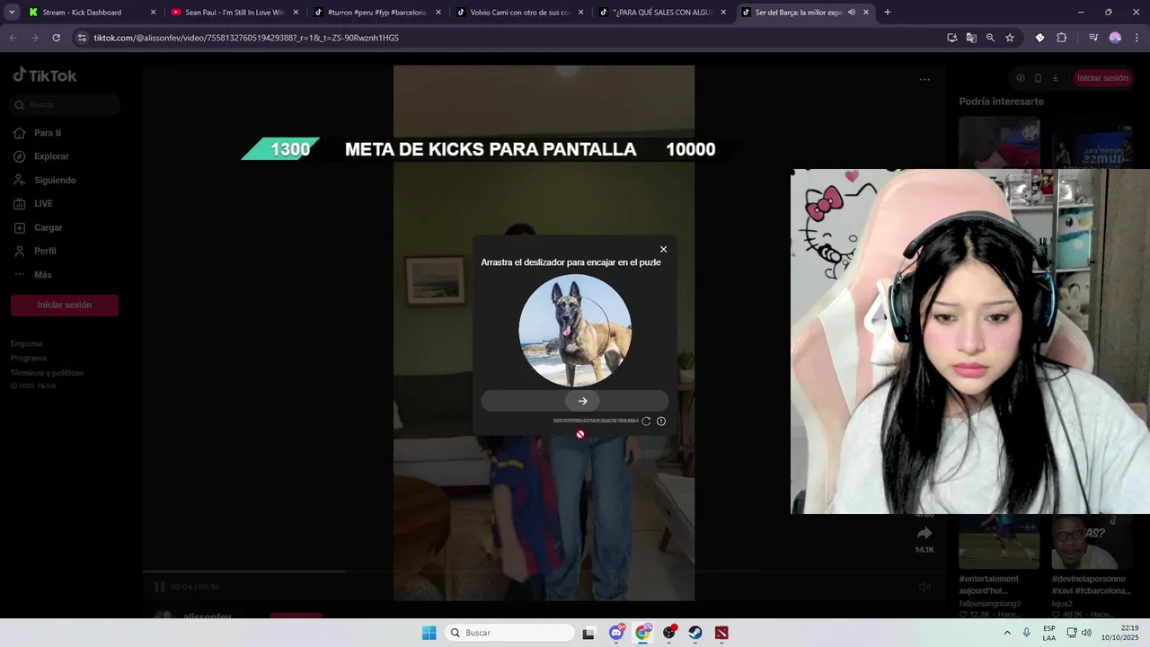Click the TikTok coin icon in header
The width and height of the screenshot is (1150, 647).
click(1021, 78)
